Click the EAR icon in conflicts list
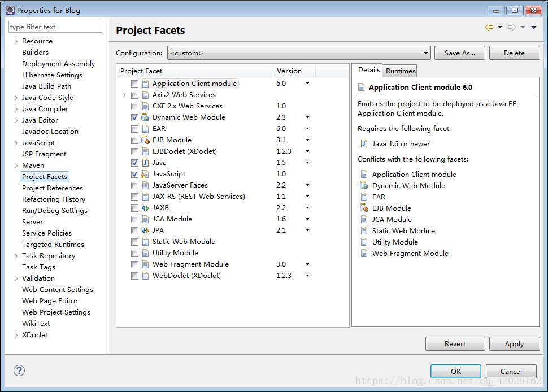 [364, 197]
